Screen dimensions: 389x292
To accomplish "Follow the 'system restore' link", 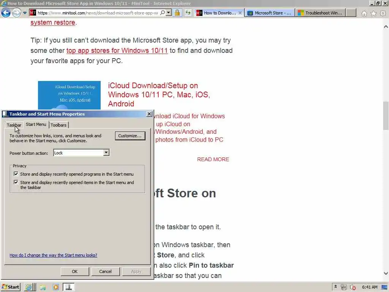I will click(53, 22).
